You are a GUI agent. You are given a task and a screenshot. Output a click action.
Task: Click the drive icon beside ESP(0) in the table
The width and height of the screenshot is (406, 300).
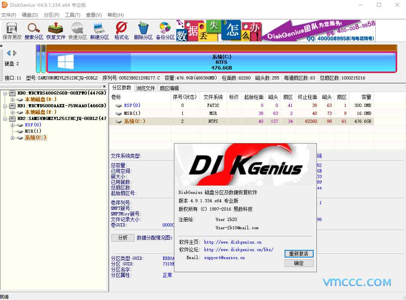coord(119,105)
